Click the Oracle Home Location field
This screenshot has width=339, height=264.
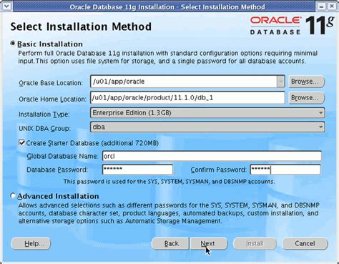click(187, 98)
